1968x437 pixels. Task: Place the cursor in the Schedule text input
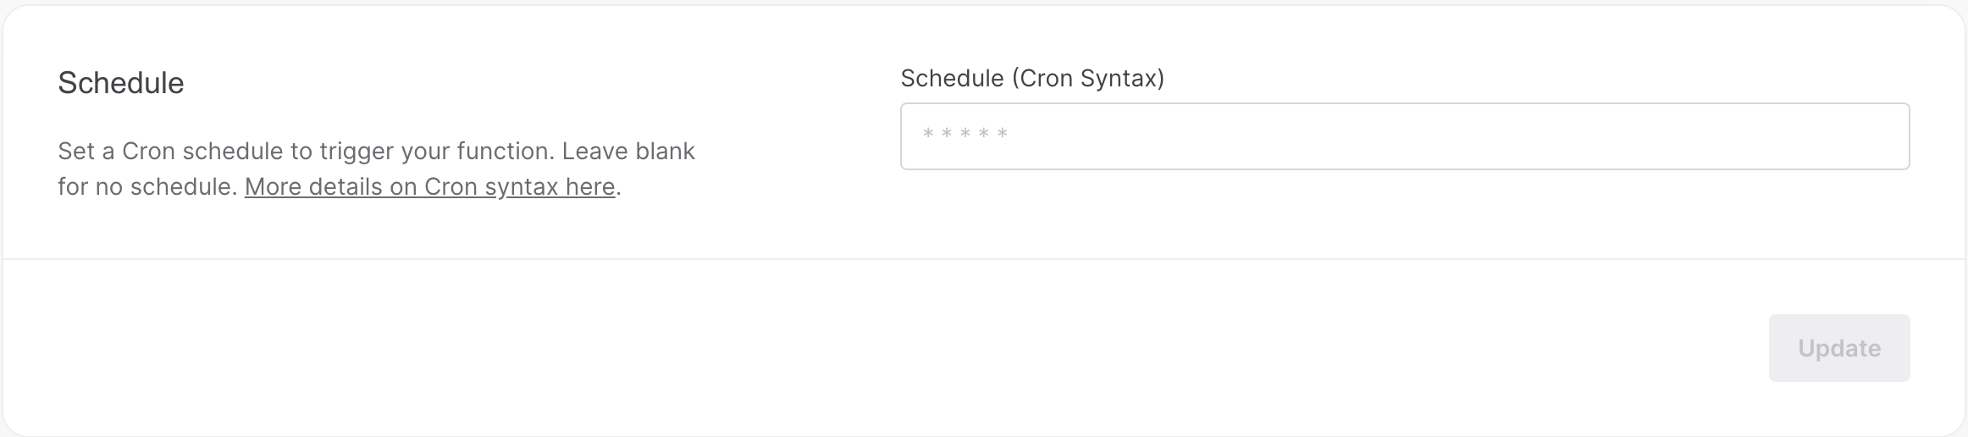click(x=1404, y=136)
